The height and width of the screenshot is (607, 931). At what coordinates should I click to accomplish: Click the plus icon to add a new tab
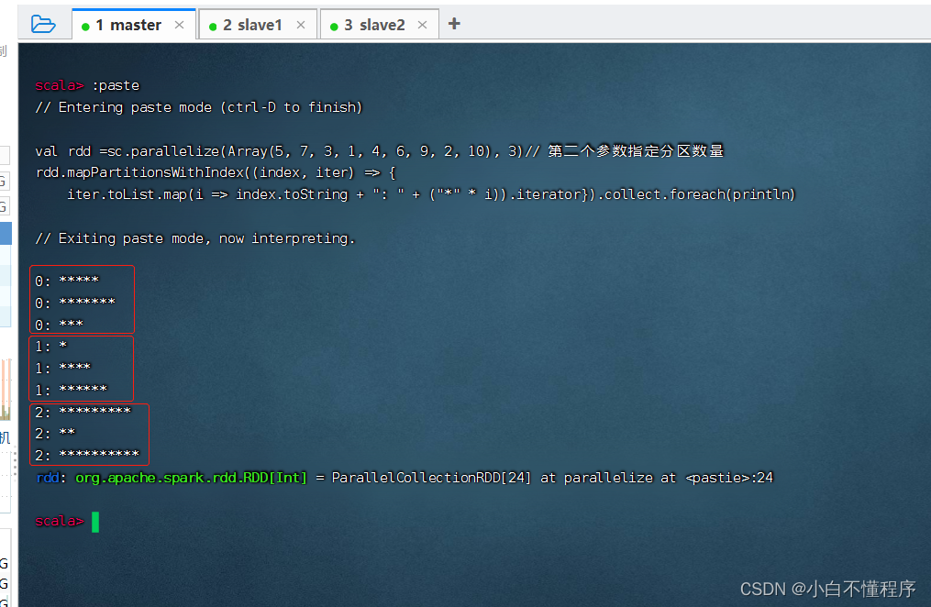coord(454,24)
